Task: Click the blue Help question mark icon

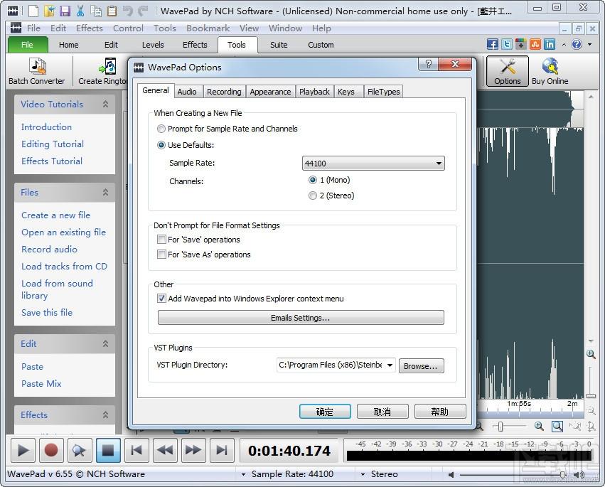Action: (577, 44)
